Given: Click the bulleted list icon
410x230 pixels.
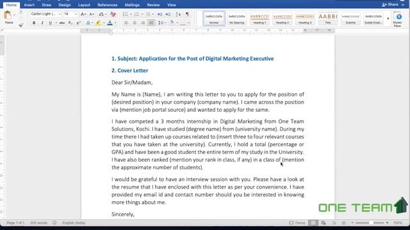Looking at the screenshot, I should [x=126, y=14].
